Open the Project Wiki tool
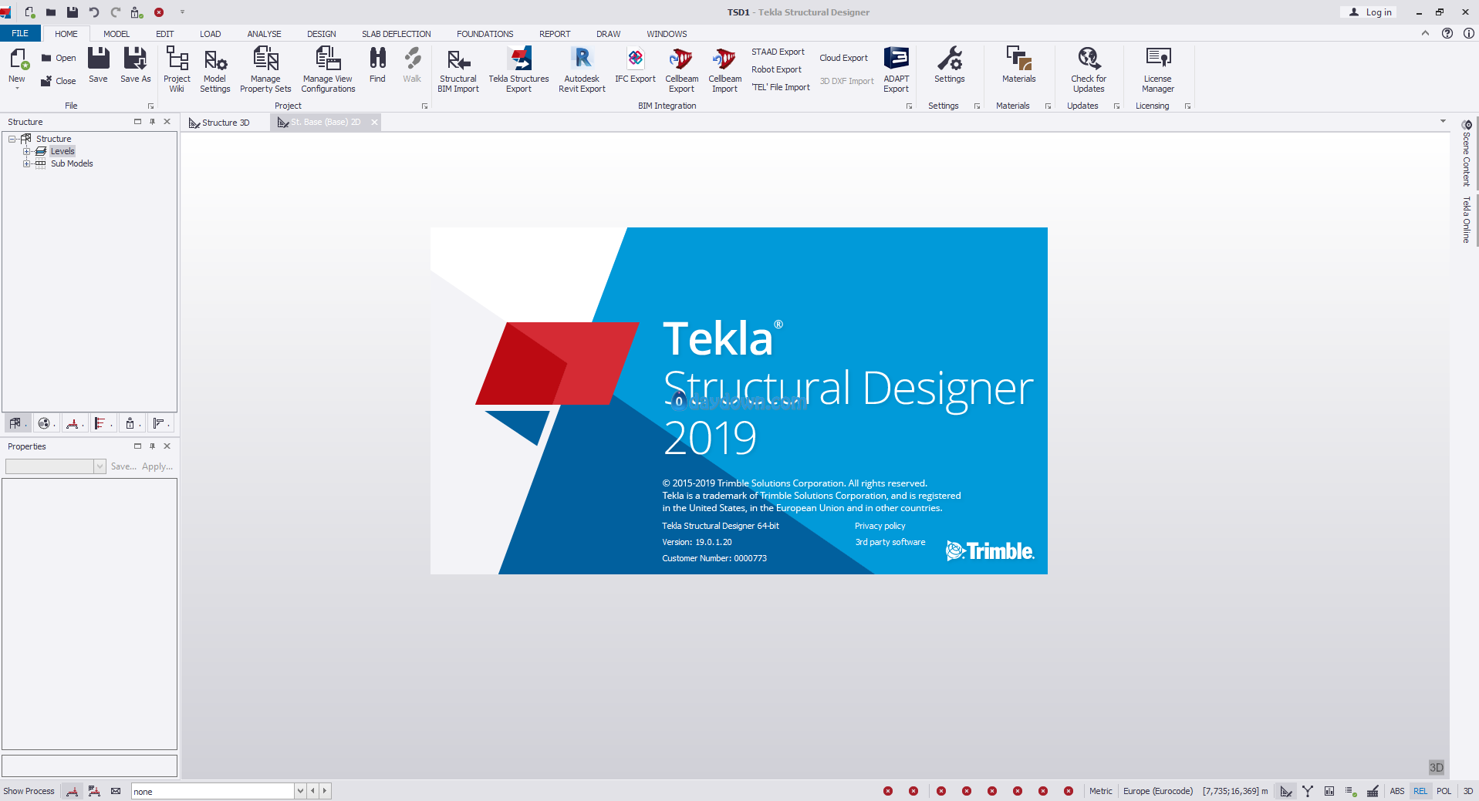The height and width of the screenshot is (801, 1479). 177,69
